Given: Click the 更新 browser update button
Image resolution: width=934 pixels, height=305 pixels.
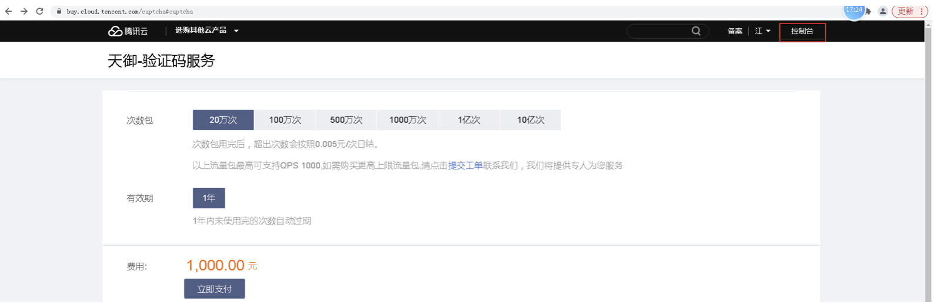Looking at the screenshot, I should (906, 11).
